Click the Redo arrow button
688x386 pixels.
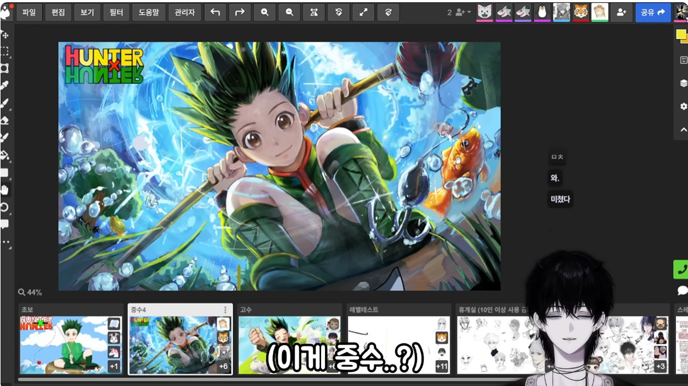tap(240, 12)
